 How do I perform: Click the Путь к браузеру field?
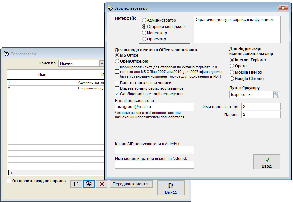251,95
